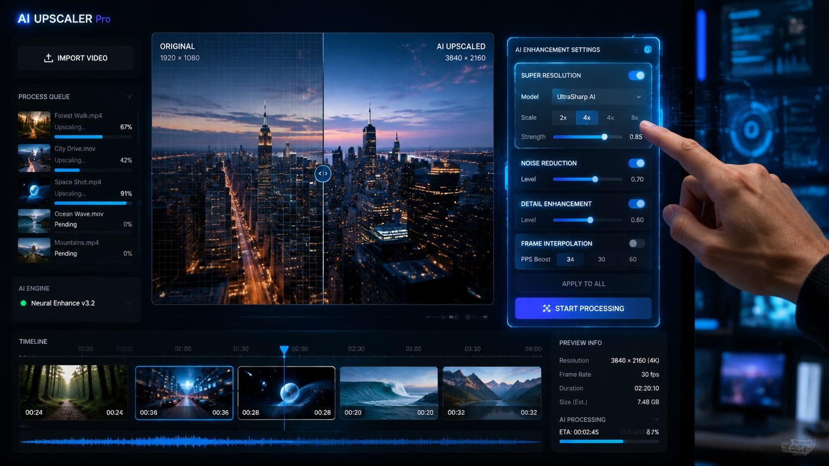This screenshot has width=829, height=466.
Task: Click the "City Drive.mov" file name
Action: pyautogui.click(x=75, y=149)
